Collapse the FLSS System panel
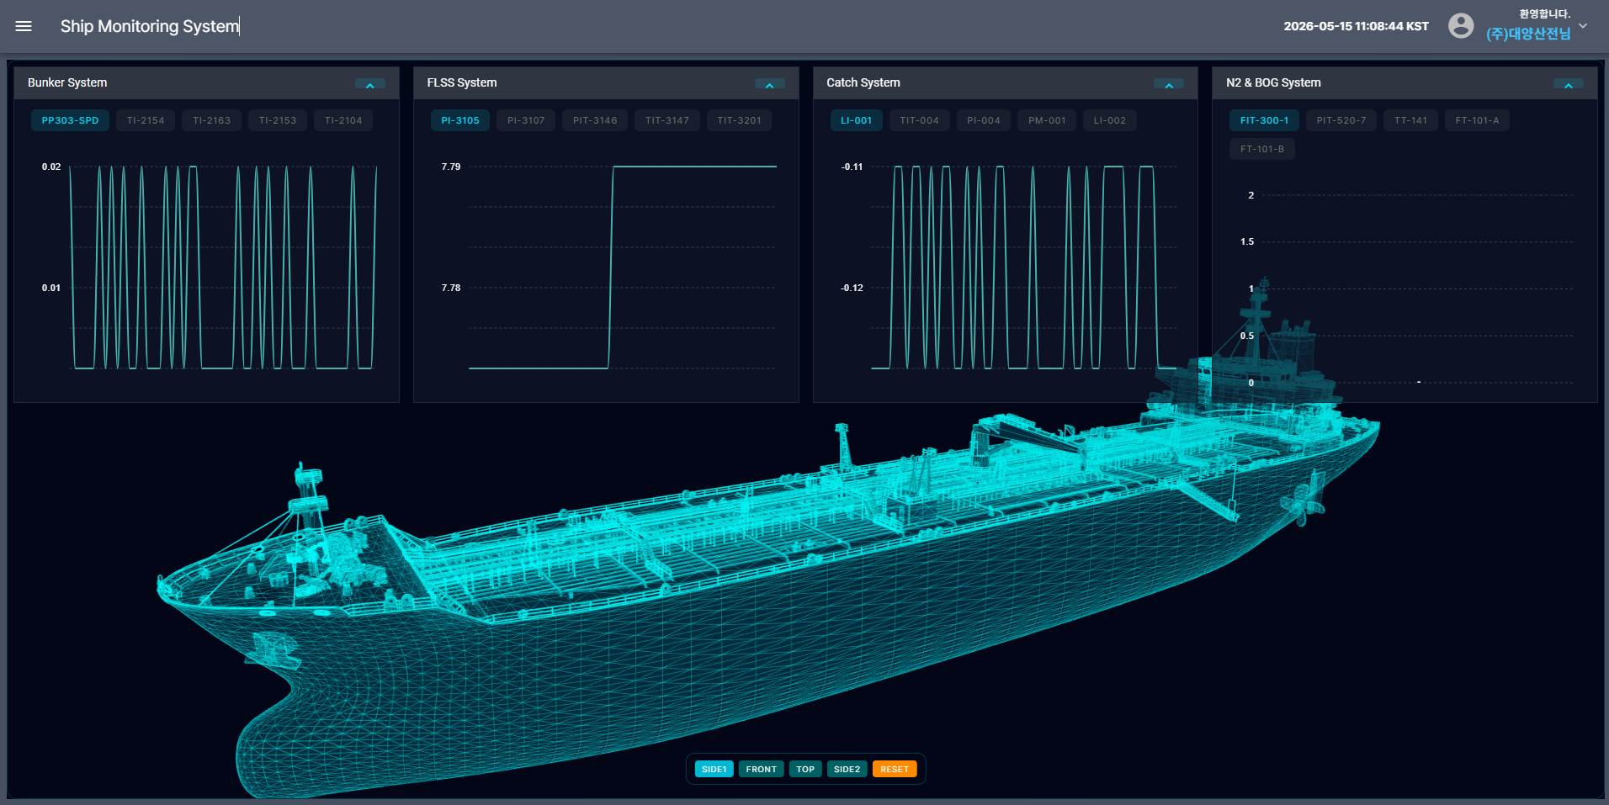This screenshot has width=1609, height=805. click(769, 84)
